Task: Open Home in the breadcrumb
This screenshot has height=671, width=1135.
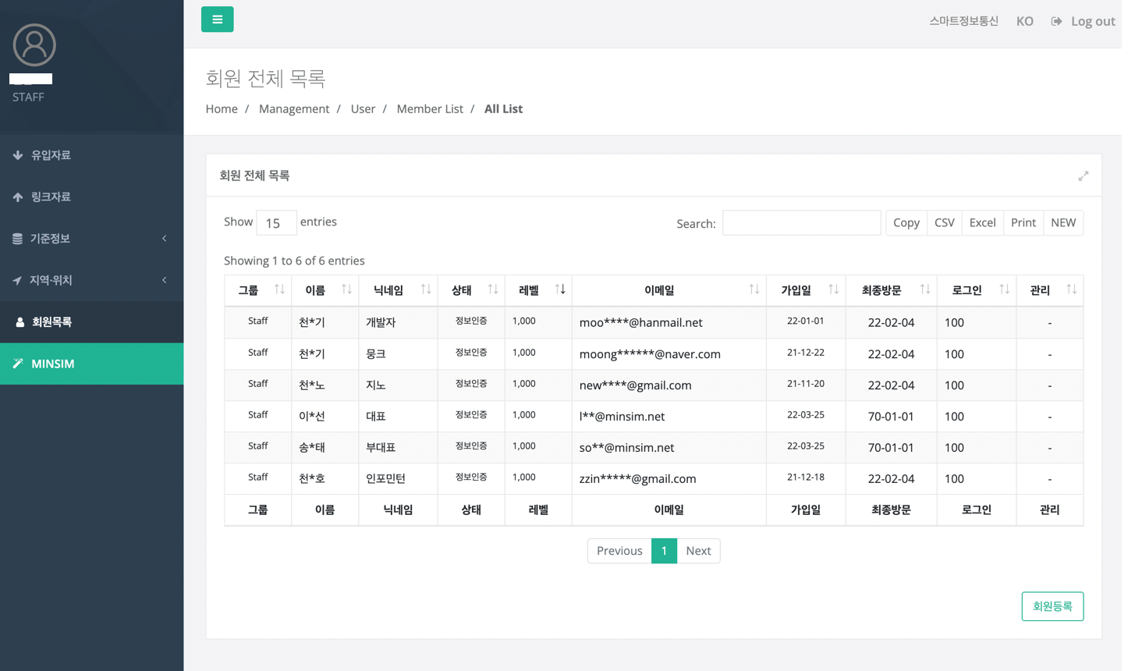Action: [222, 109]
